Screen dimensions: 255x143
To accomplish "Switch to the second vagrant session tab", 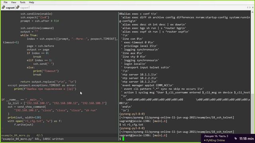I will tap(23, 8).
